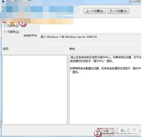Click the 选项: label
This screenshot has width=142, height=137.
[x=6, y=49]
